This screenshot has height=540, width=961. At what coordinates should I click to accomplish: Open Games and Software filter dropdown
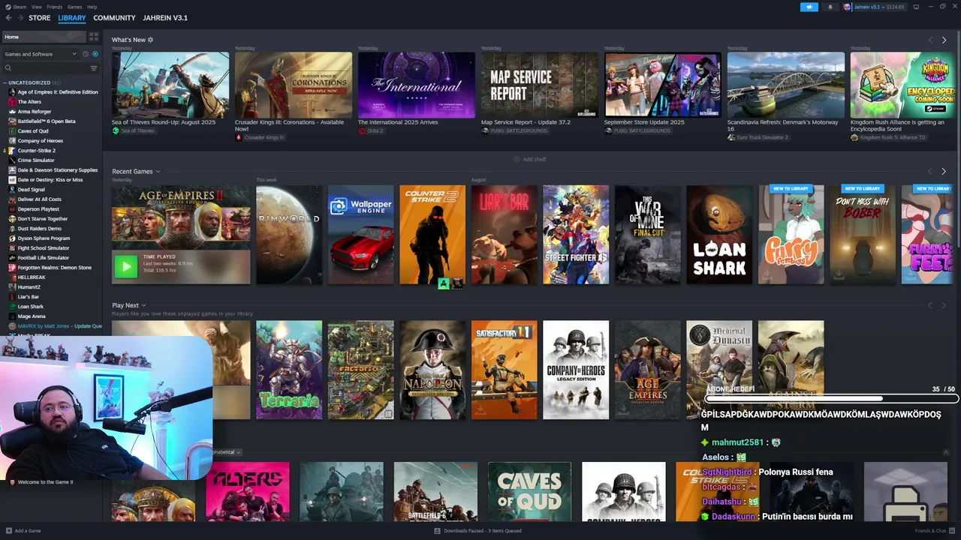pyautogui.click(x=41, y=54)
